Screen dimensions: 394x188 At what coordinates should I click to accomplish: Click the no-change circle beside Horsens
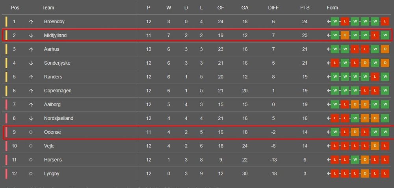pos(31,160)
